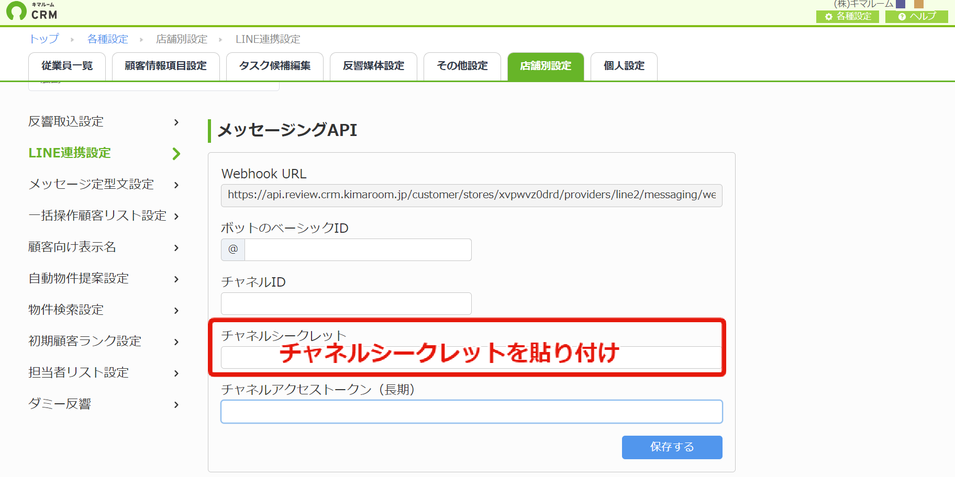This screenshot has height=477, width=955.
Task: Switch to 従業員一覧 tab
Action: coord(67,66)
